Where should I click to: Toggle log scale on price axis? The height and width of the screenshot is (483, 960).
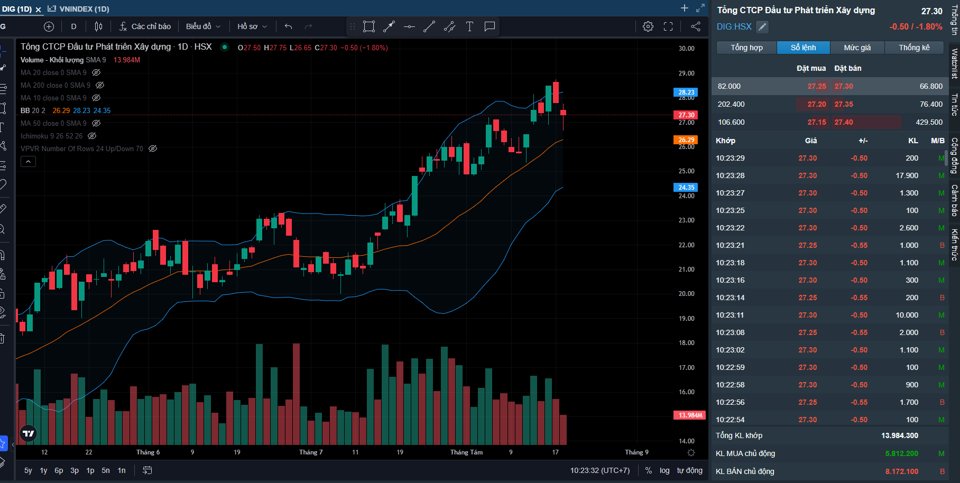pyautogui.click(x=664, y=470)
